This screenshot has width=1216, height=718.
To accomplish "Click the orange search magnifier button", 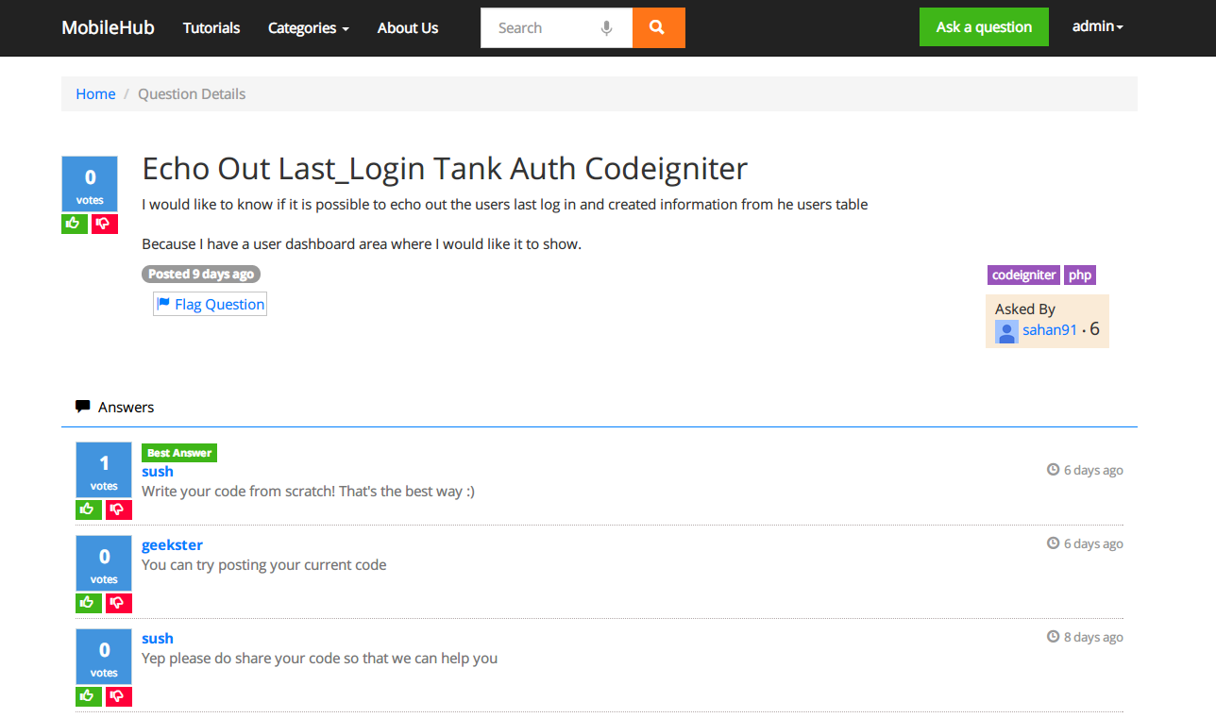I will click(x=658, y=27).
